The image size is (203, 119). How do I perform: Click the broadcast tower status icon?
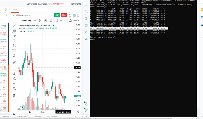(86, 110)
